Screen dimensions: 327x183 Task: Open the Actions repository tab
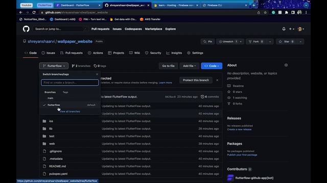click(96, 53)
